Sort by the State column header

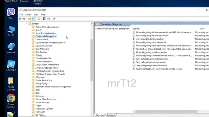pyautogui.click(x=202, y=29)
